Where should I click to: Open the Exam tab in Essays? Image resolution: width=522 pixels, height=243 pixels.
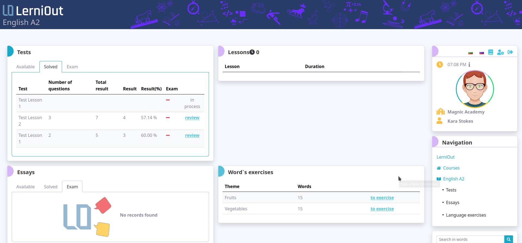point(72,187)
